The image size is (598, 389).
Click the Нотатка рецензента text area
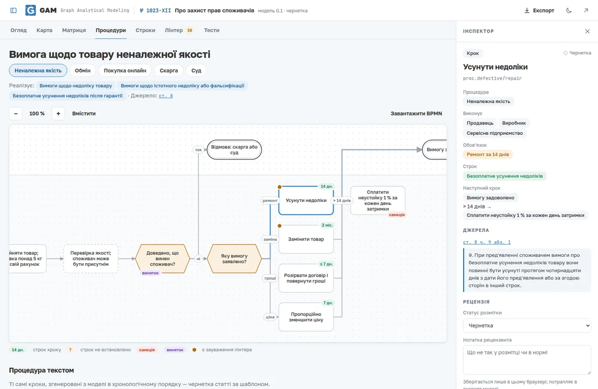tap(527, 360)
